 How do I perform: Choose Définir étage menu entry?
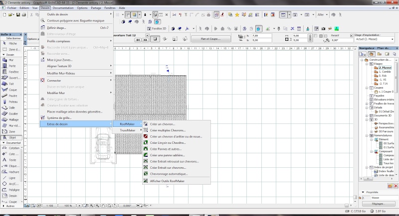(76, 28)
